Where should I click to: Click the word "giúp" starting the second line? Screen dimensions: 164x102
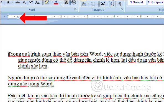click(23, 60)
